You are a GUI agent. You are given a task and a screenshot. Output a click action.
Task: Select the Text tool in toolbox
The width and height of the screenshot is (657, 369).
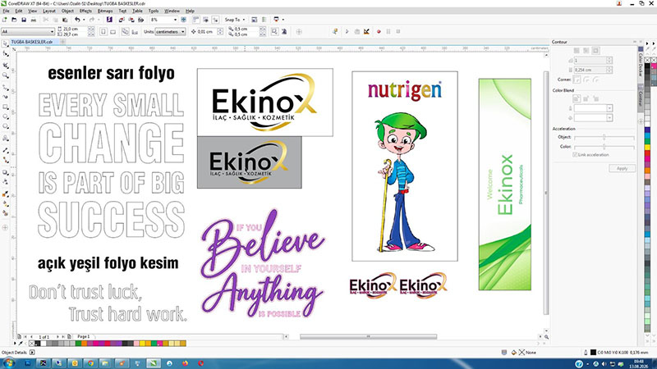(x=6, y=138)
